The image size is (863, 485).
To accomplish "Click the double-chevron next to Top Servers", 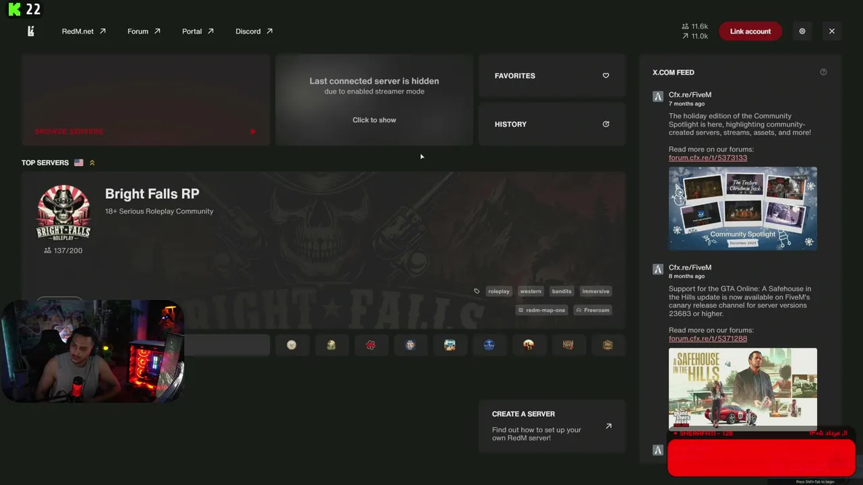I will coord(92,162).
